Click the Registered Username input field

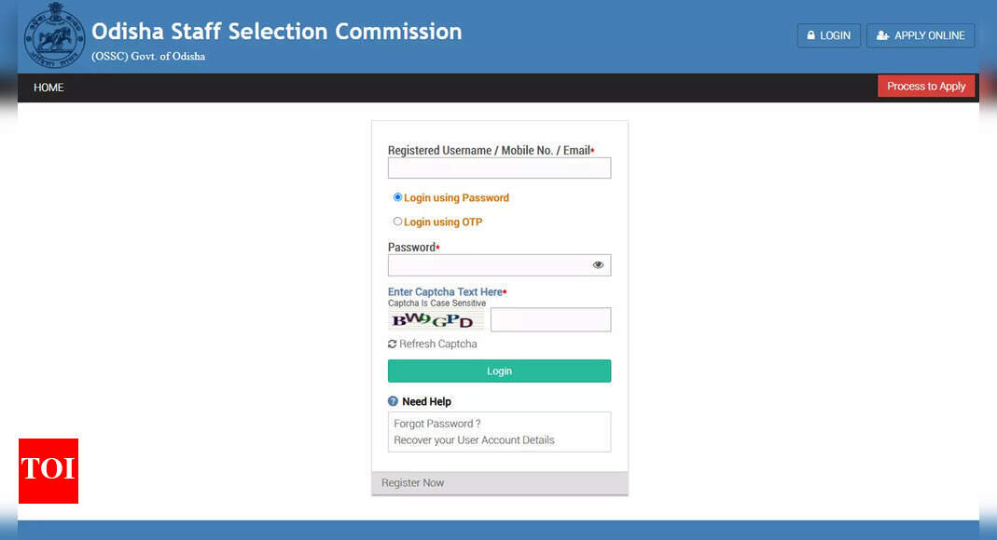499,168
